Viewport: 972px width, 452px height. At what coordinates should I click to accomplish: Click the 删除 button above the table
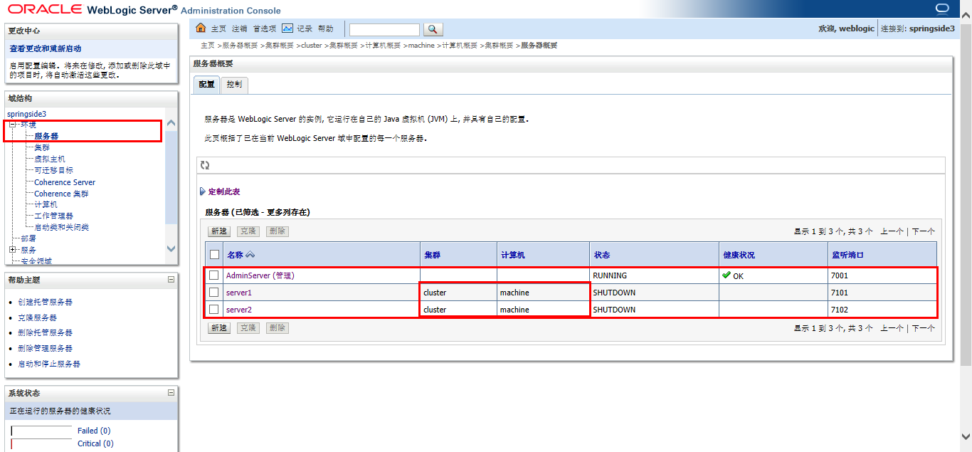277,231
